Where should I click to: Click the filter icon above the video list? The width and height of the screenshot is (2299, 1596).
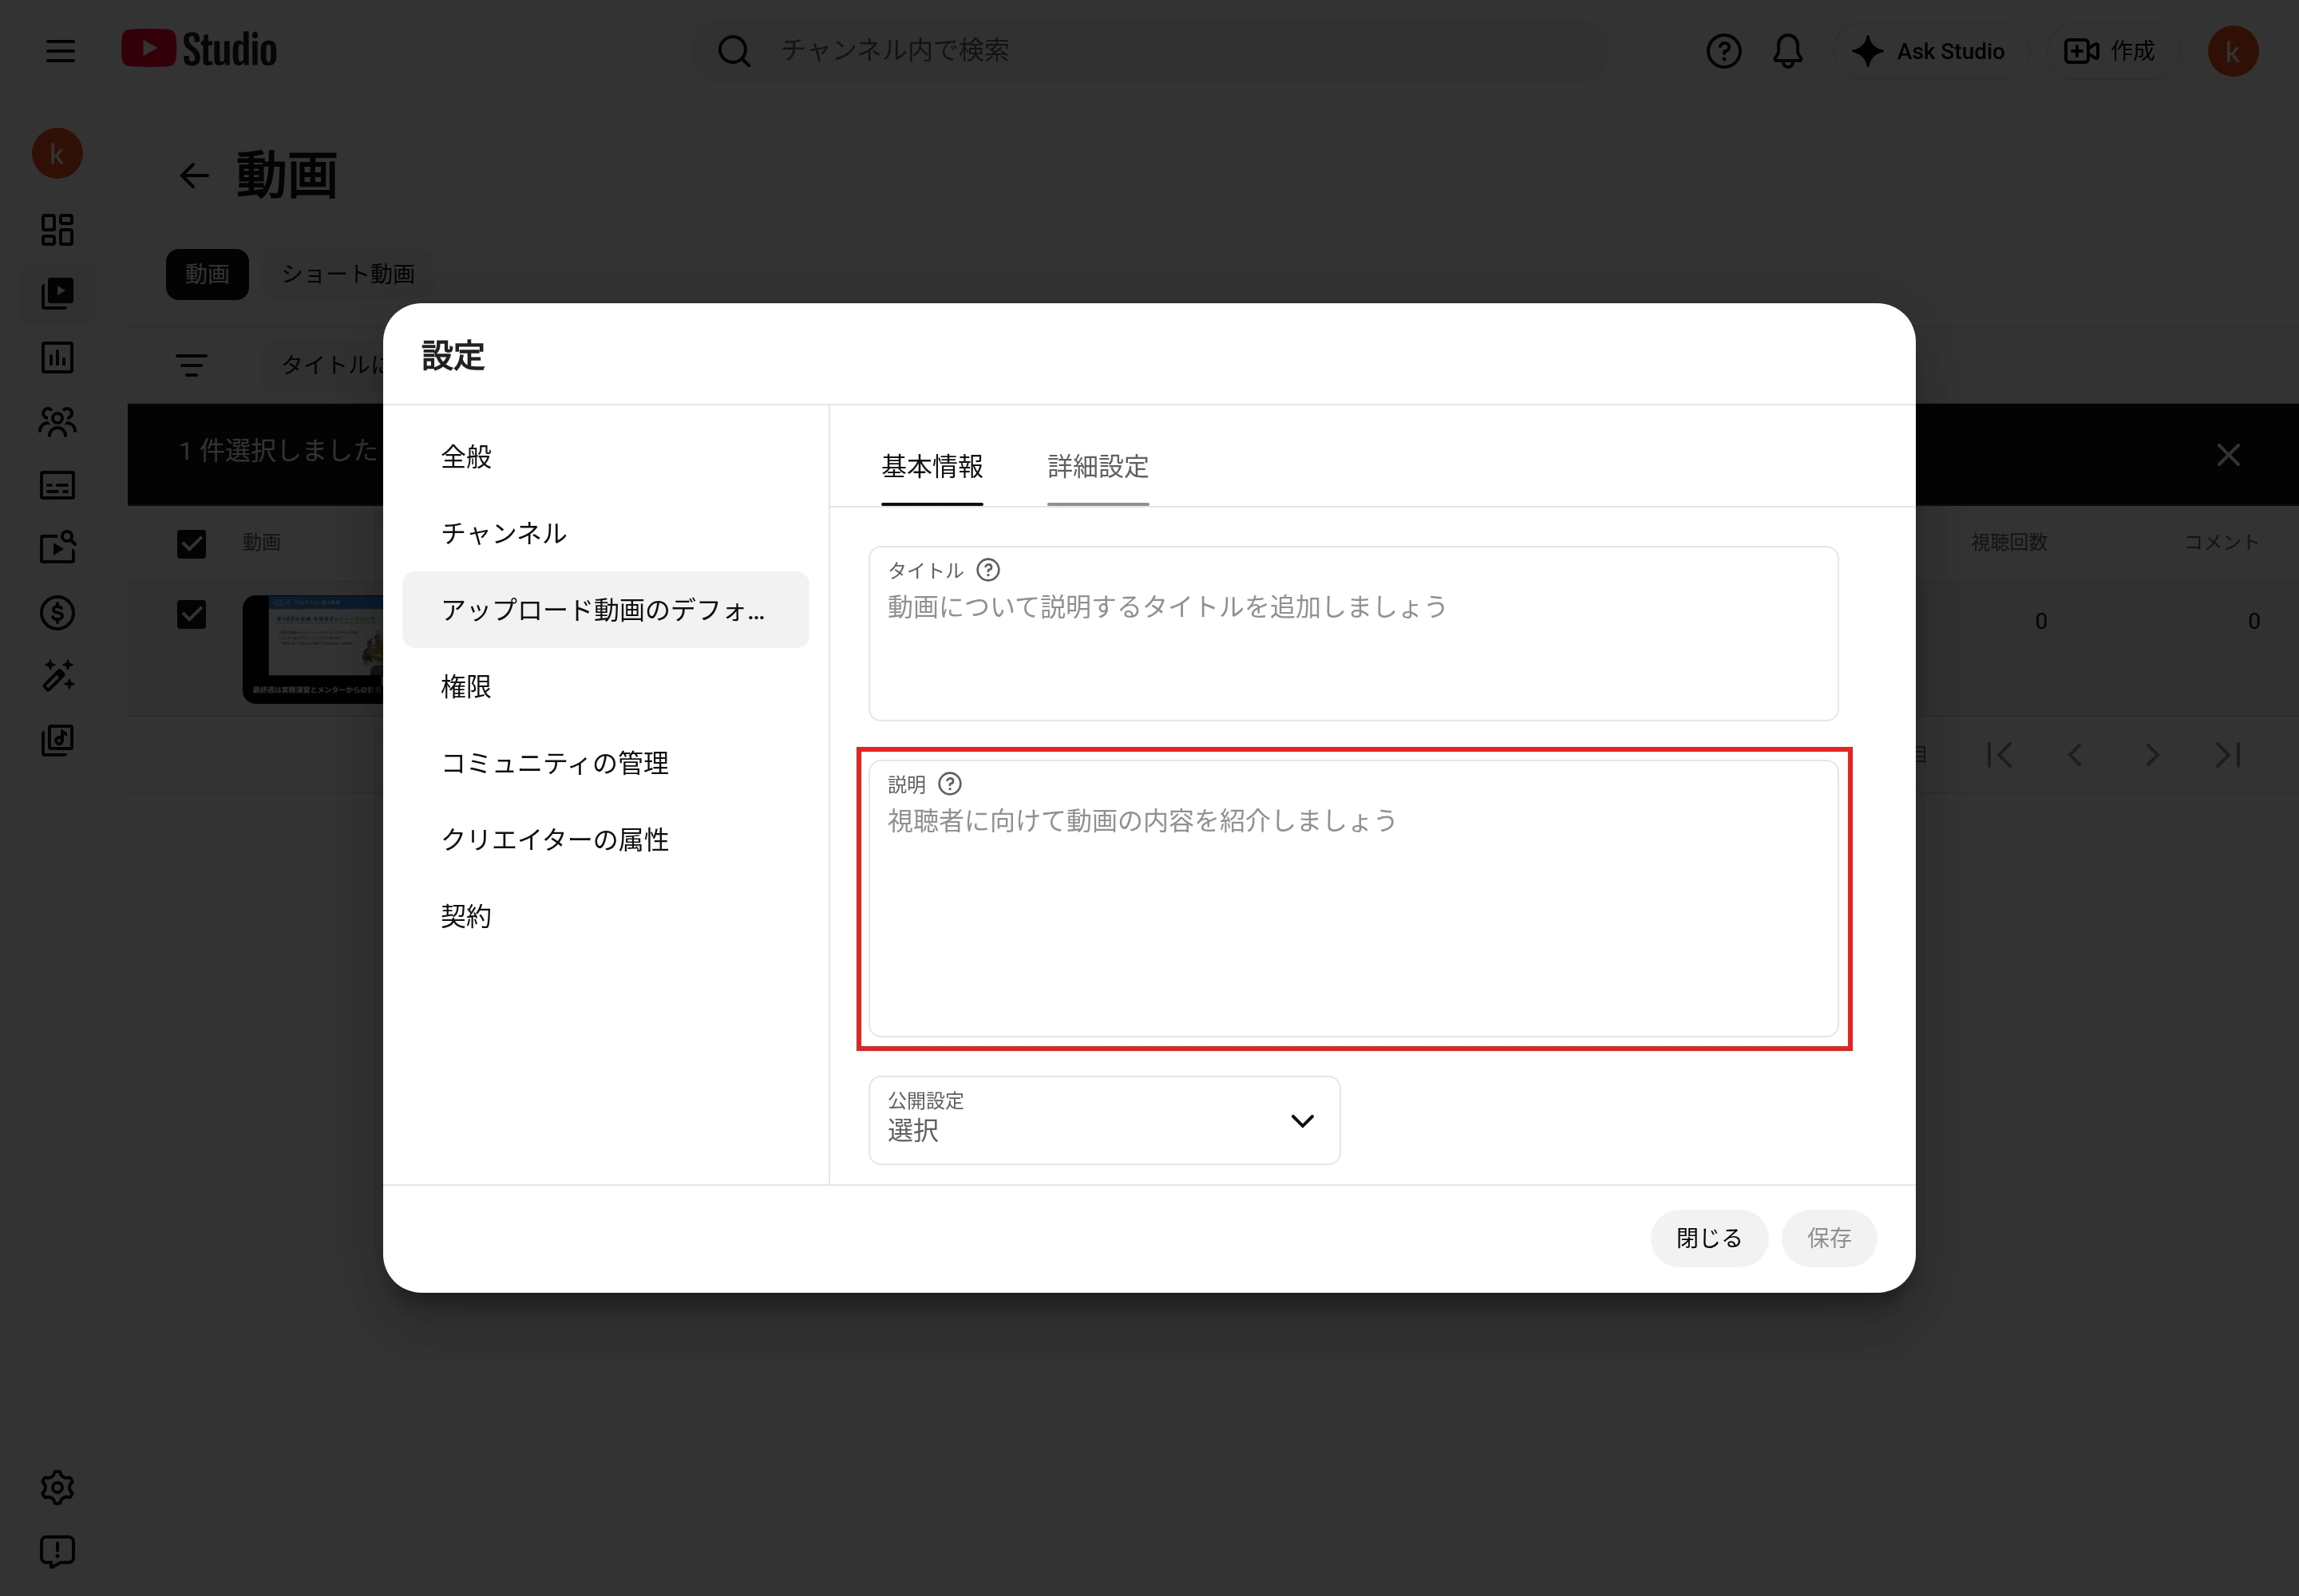point(191,365)
